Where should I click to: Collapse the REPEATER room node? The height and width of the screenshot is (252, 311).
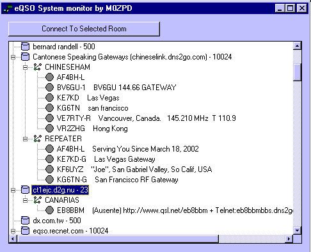coord(25,139)
